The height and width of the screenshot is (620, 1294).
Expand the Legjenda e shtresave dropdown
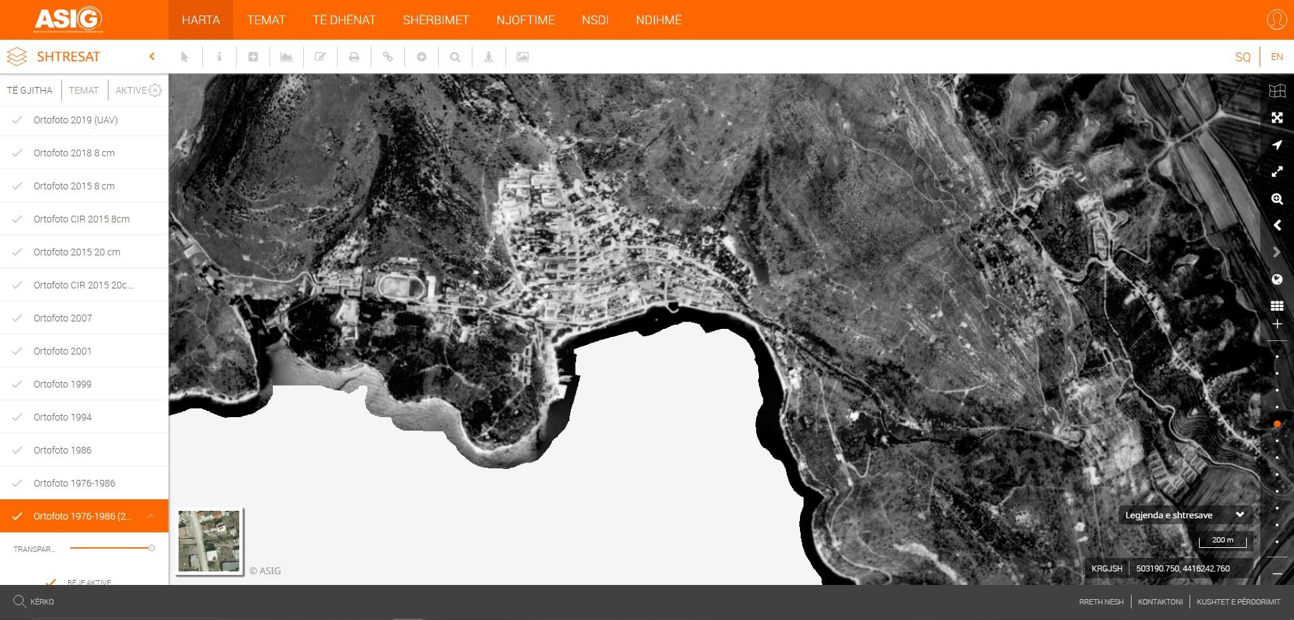pos(1239,515)
